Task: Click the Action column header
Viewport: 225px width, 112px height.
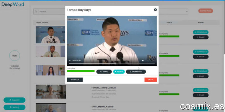Action: click(x=201, y=23)
